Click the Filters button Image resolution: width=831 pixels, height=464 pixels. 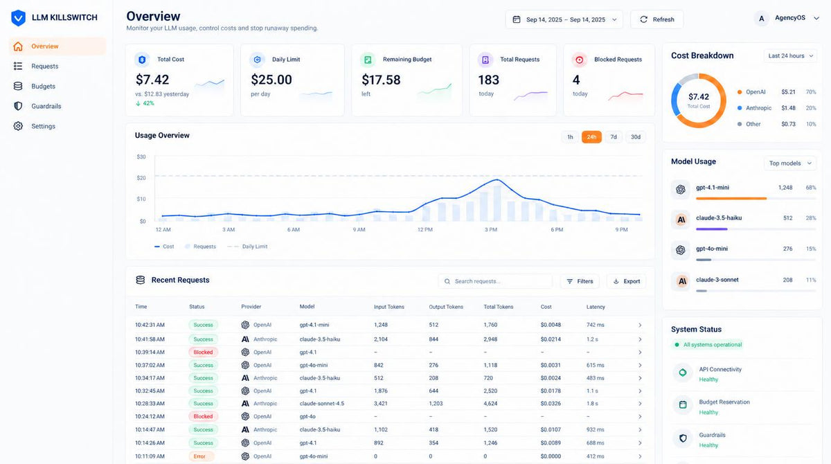[580, 281]
